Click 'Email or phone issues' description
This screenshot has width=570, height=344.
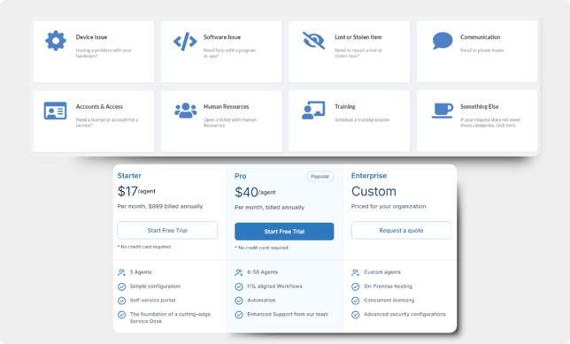tap(482, 50)
